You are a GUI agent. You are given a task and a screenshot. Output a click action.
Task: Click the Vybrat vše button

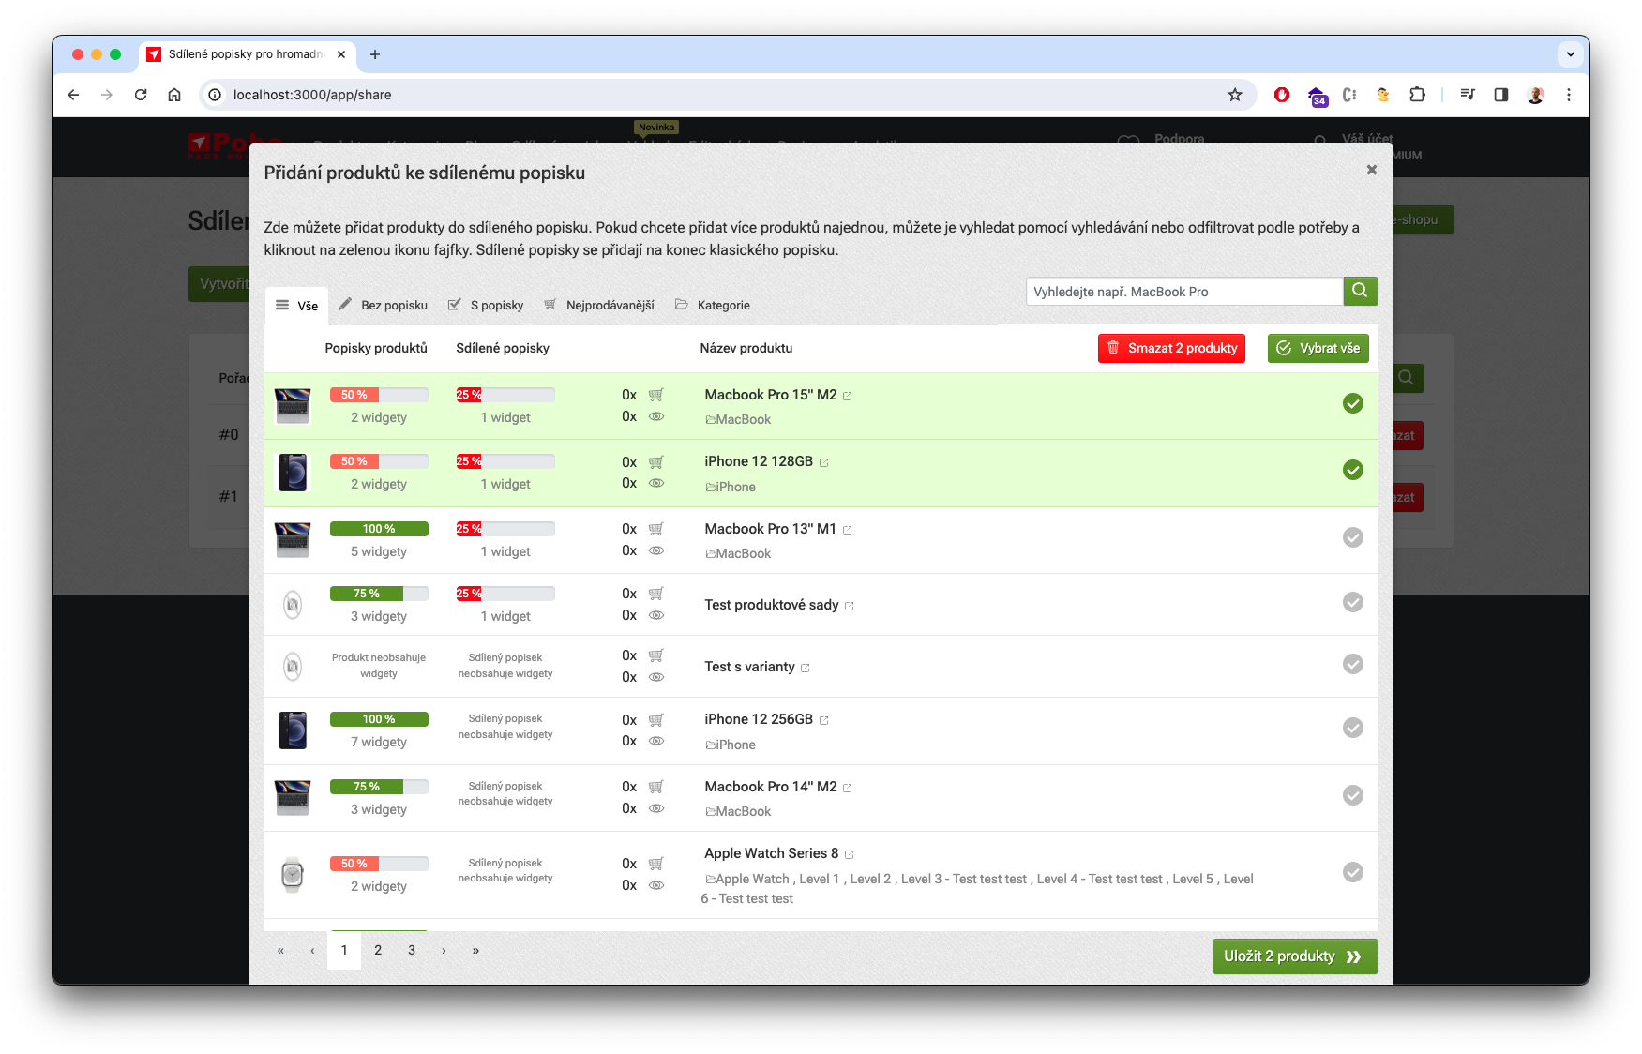[x=1318, y=348]
